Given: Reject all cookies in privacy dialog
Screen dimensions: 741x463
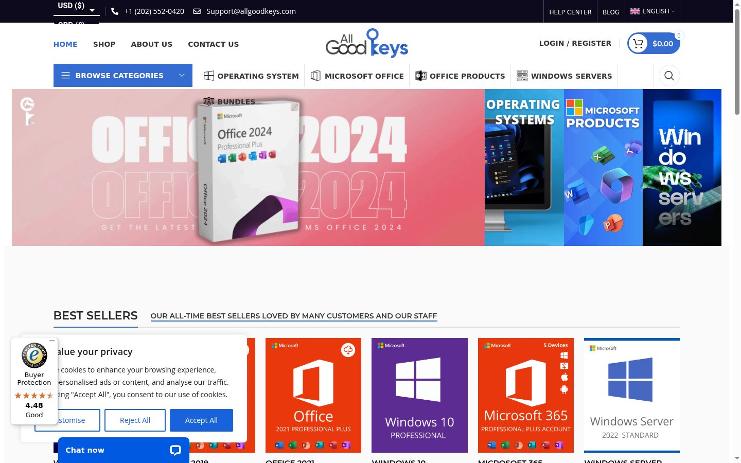Looking at the screenshot, I should (x=135, y=420).
